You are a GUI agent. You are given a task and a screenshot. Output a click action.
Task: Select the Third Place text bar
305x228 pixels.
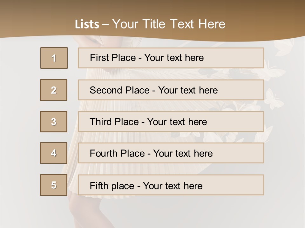[171, 122]
